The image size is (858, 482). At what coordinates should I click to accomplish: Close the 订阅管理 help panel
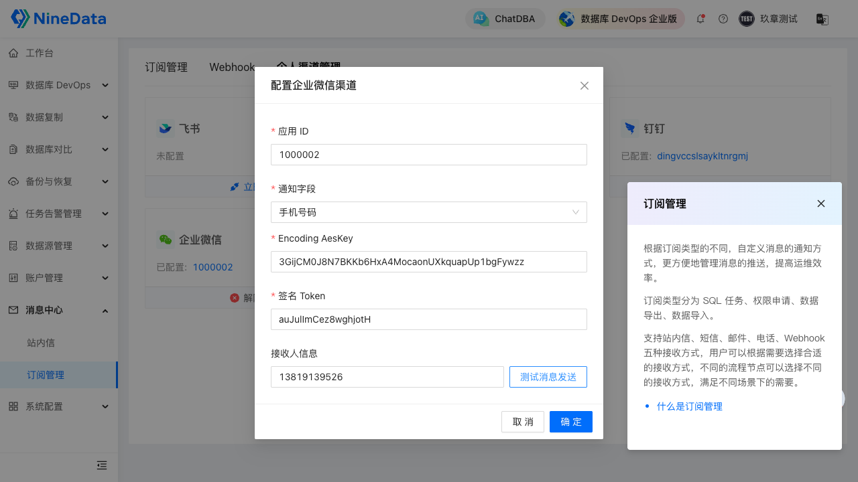(820, 204)
